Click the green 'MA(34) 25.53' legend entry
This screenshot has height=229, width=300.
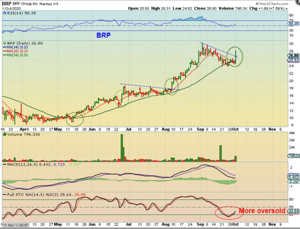(x=15, y=55)
